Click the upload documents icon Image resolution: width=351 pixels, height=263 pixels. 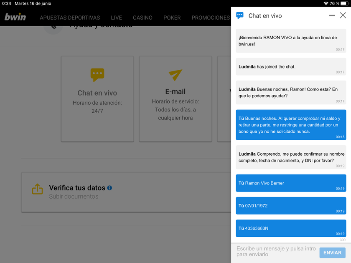[x=37, y=189]
